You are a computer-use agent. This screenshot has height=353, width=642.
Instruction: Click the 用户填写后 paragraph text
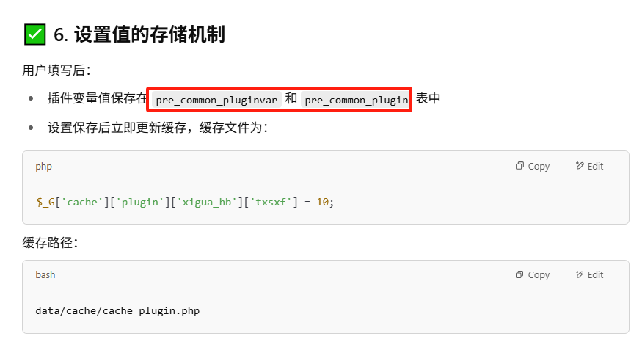point(56,71)
